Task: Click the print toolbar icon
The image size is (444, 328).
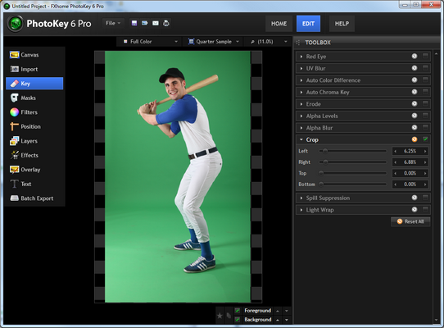Action: [166, 23]
